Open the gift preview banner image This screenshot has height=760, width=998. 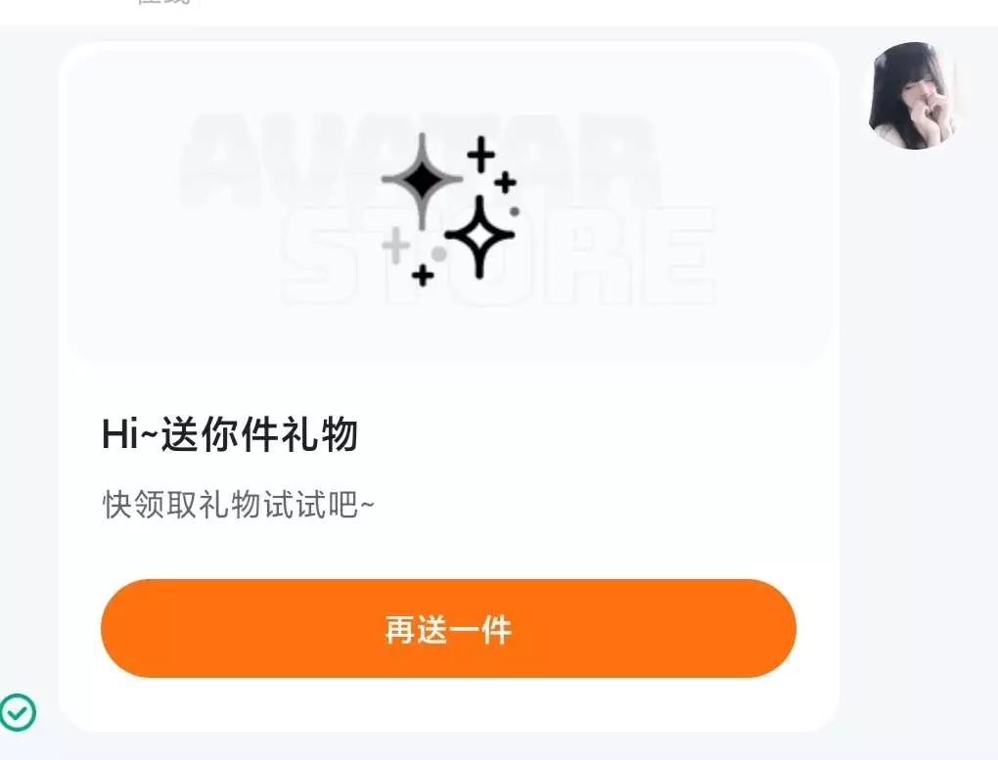449,203
